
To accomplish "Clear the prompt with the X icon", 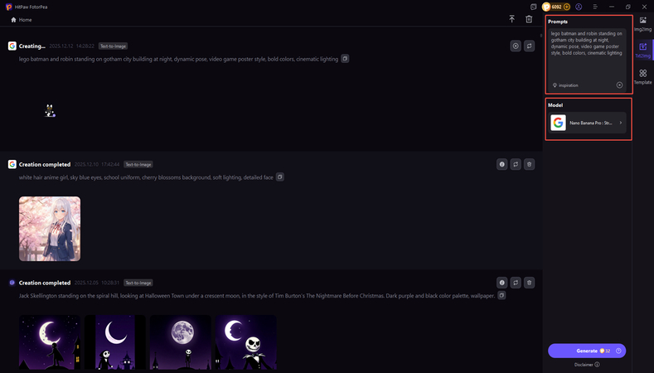I will point(619,85).
